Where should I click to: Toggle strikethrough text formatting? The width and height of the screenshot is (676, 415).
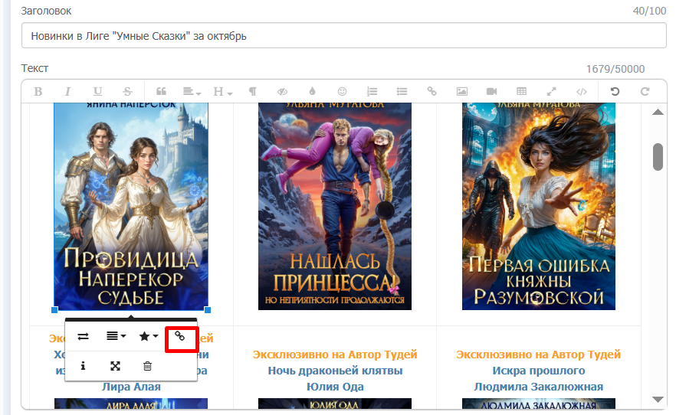(127, 91)
